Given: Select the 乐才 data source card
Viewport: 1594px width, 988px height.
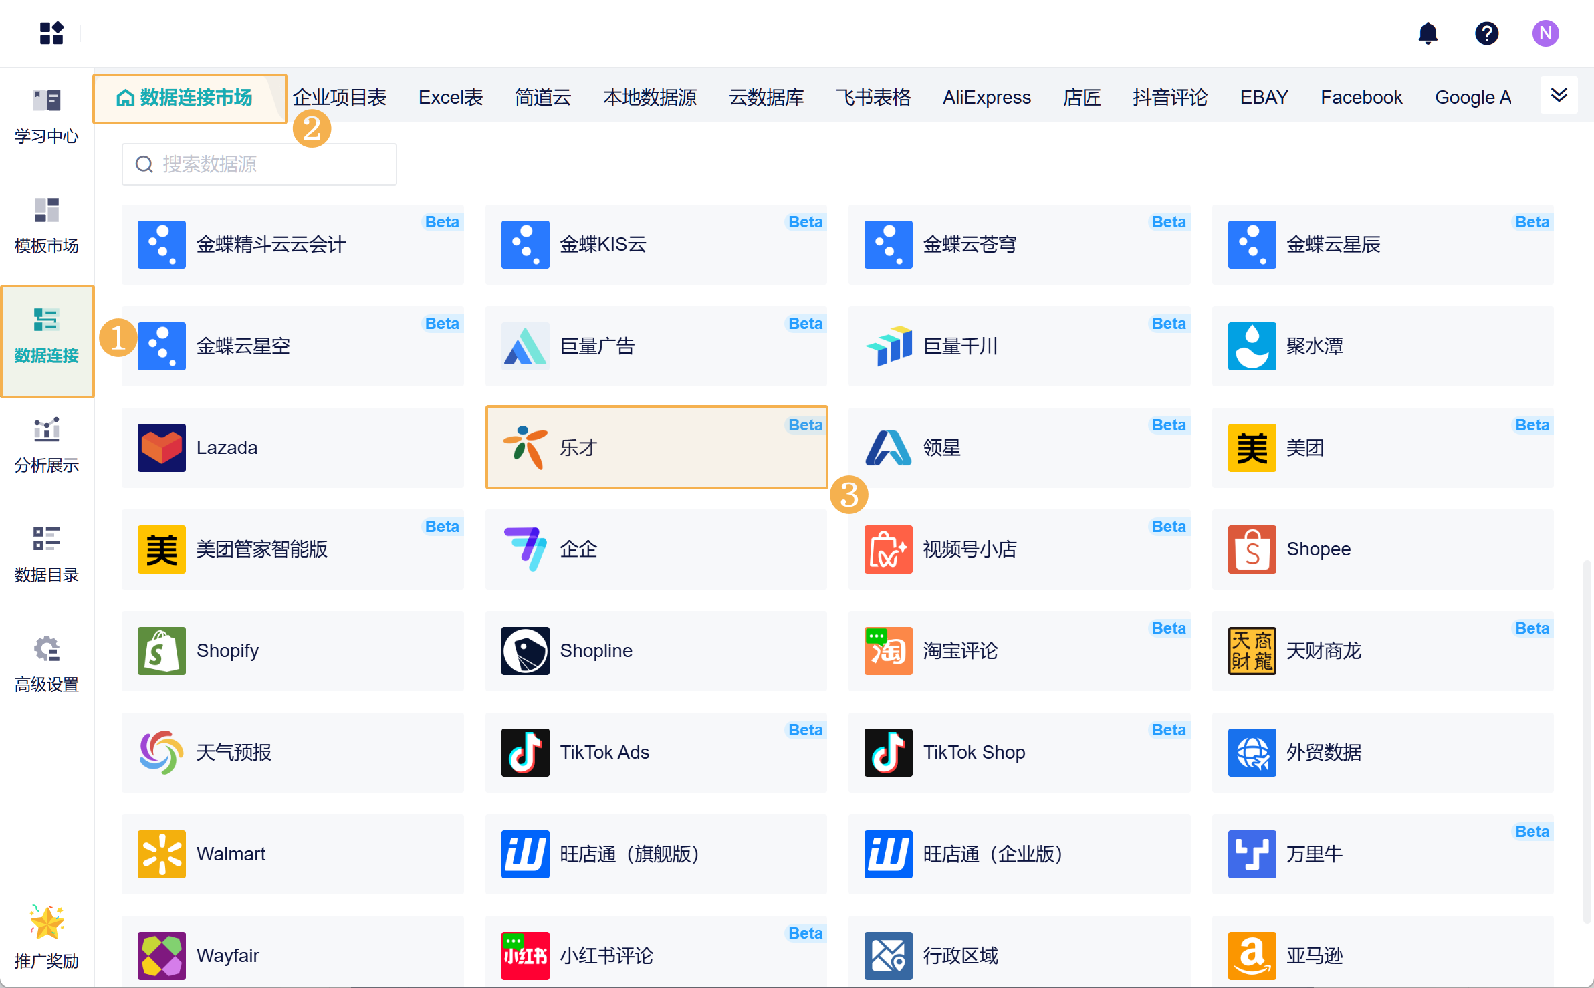Looking at the screenshot, I should [x=656, y=447].
